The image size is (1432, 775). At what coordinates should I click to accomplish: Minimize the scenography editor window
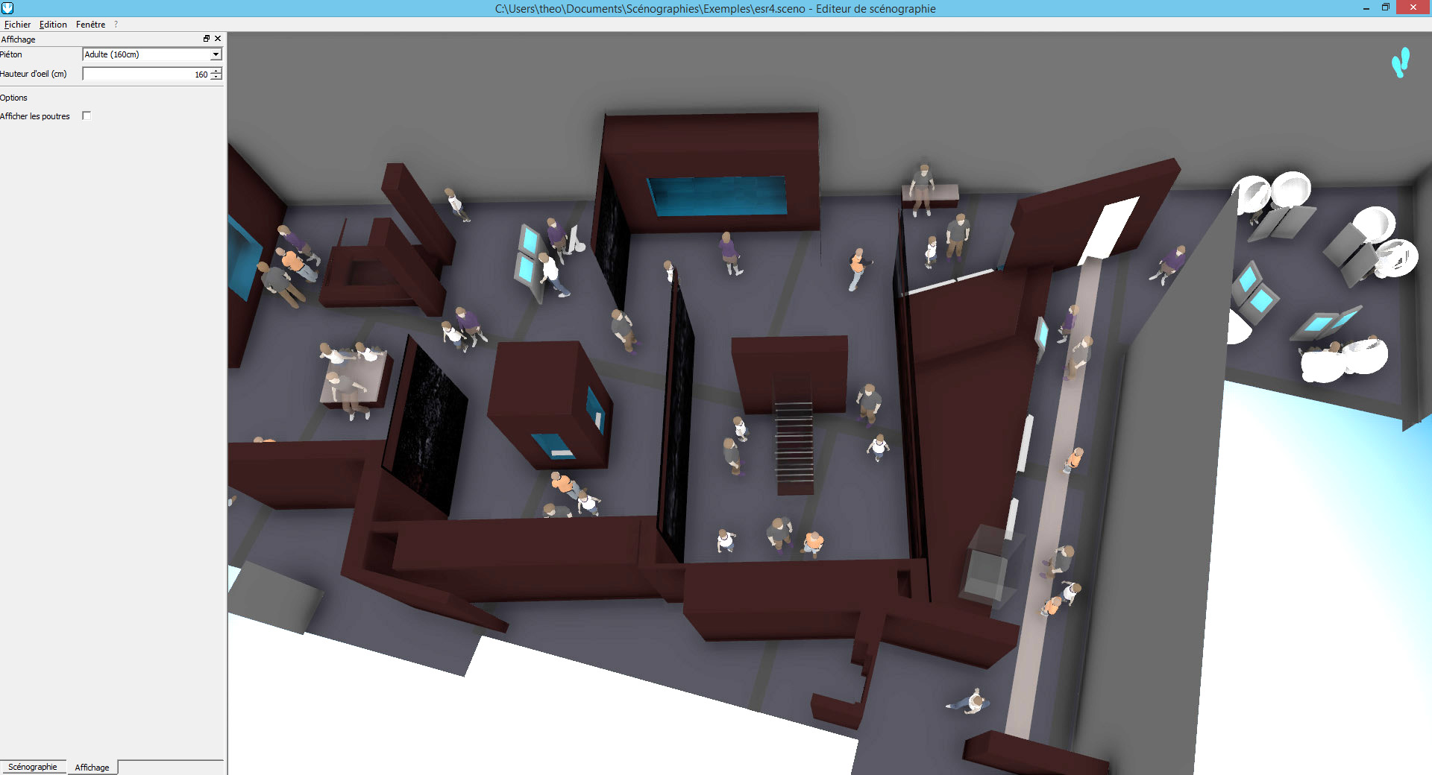click(1366, 8)
